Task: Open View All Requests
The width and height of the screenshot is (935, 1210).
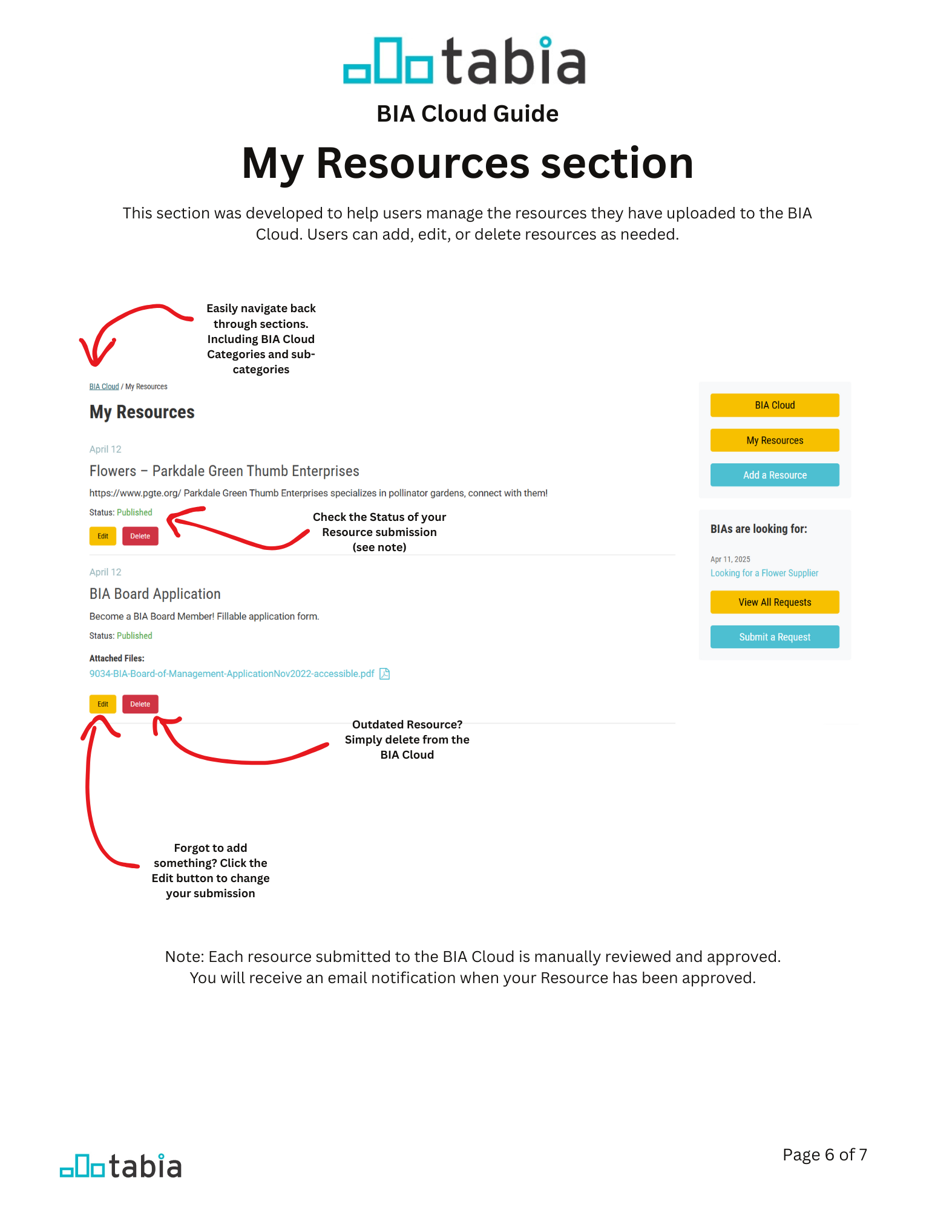Action: pyautogui.click(x=774, y=602)
